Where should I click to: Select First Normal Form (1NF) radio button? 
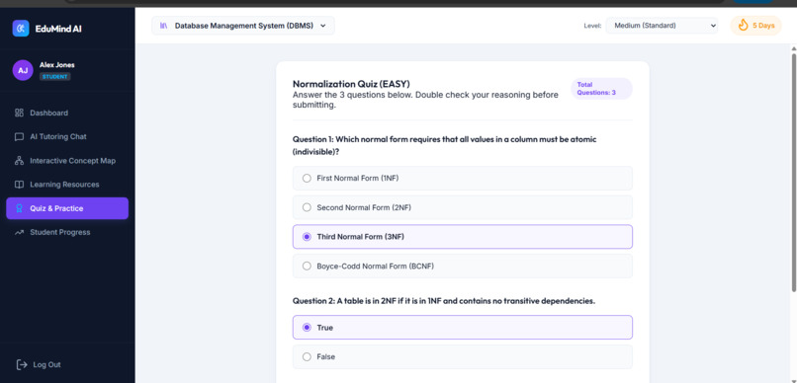pyautogui.click(x=307, y=178)
